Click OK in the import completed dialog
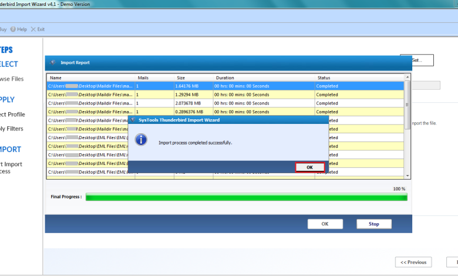 tap(309, 167)
